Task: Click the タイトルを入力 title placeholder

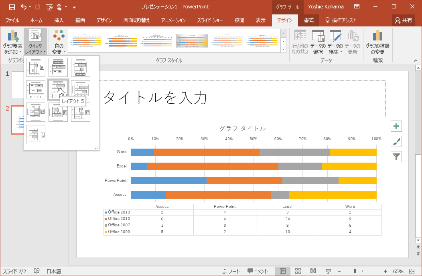Action: click(242, 99)
